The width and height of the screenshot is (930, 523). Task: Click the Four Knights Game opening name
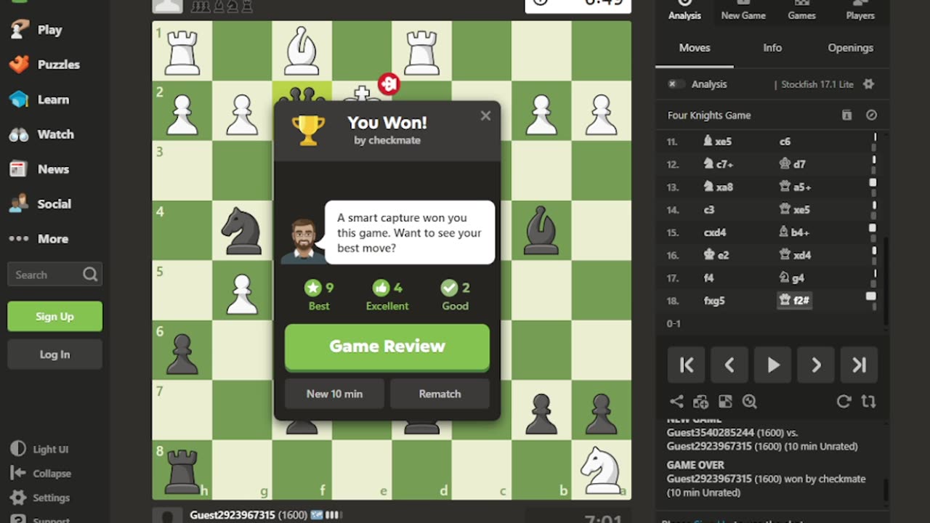(709, 115)
